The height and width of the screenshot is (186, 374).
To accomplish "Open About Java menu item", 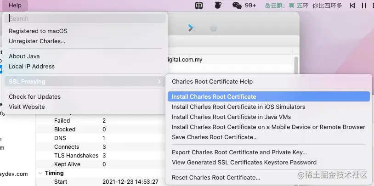I will click(24, 56).
